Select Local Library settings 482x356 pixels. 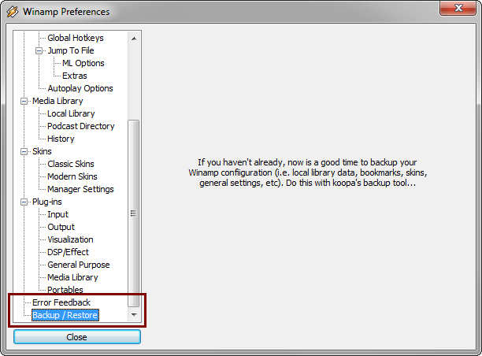pyautogui.click(x=71, y=113)
